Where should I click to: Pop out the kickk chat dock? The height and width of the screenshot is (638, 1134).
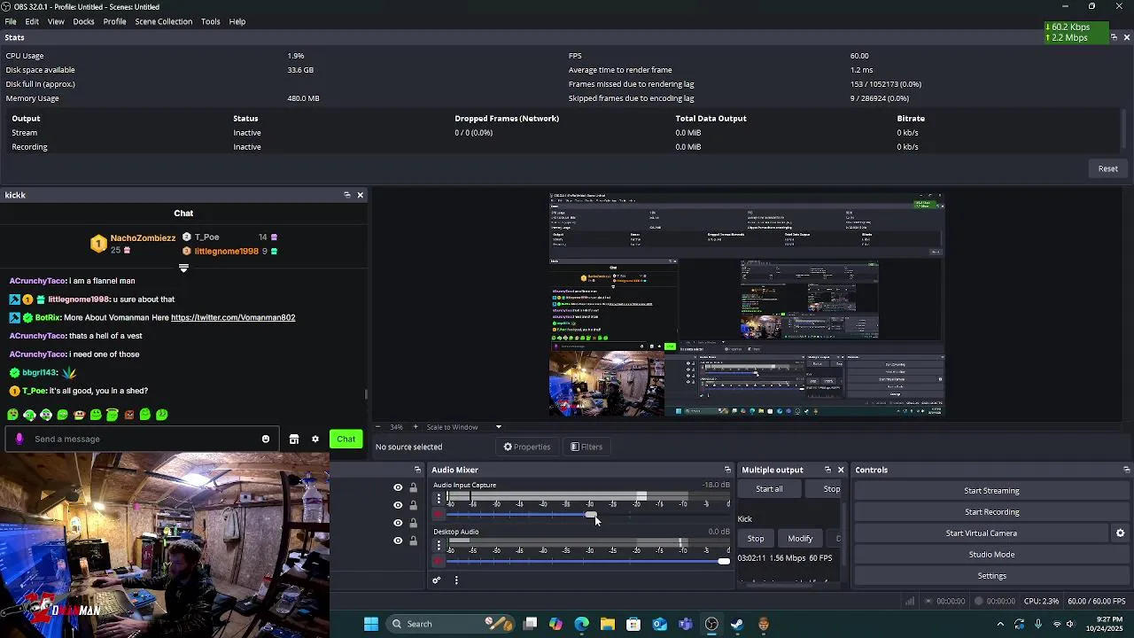[346, 195]
